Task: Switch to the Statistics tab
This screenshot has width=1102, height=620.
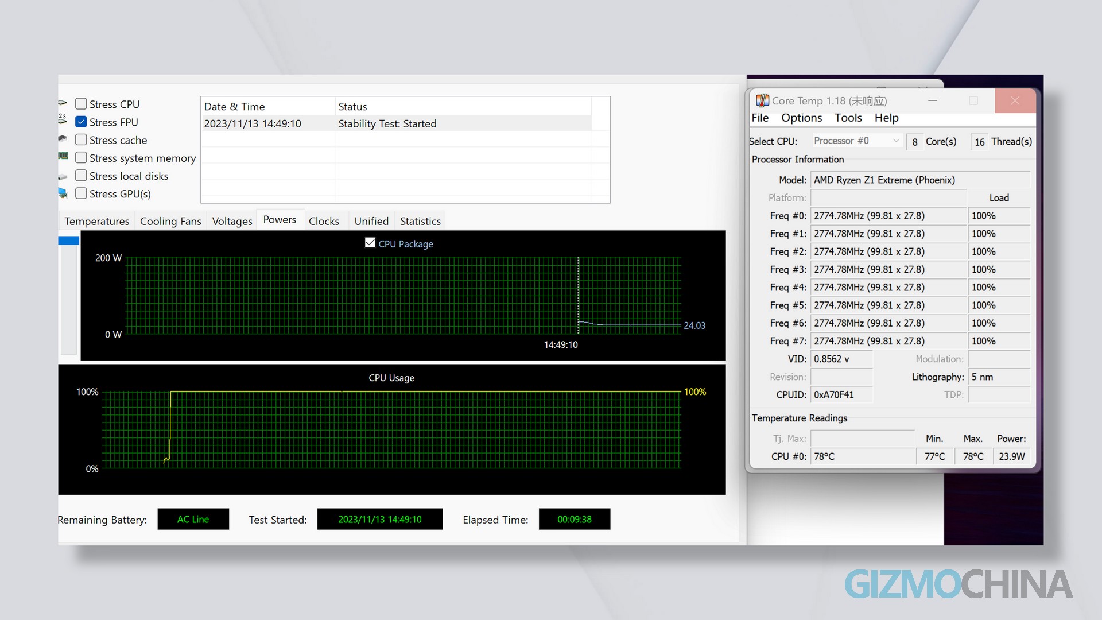Action: (420, 221)
